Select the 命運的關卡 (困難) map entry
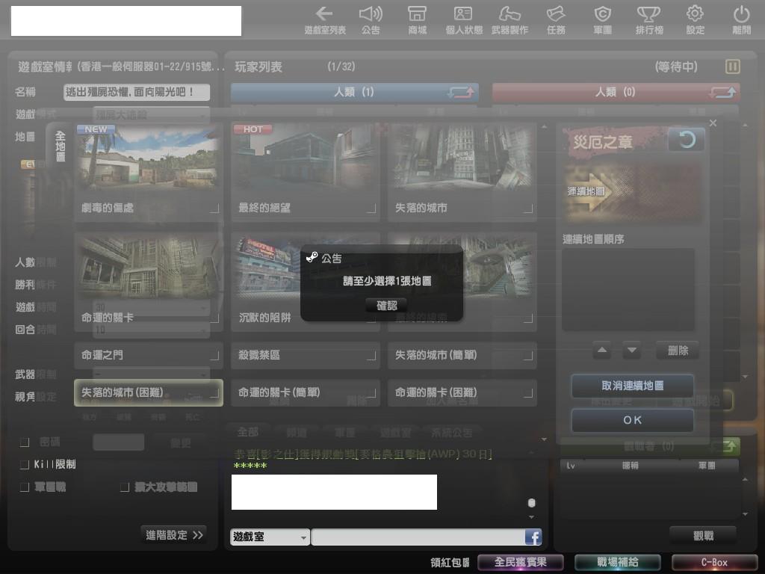 (x=462, y=393)
